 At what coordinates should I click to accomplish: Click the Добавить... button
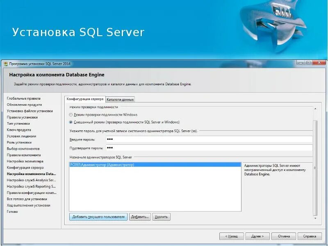[x=140, y=217]
